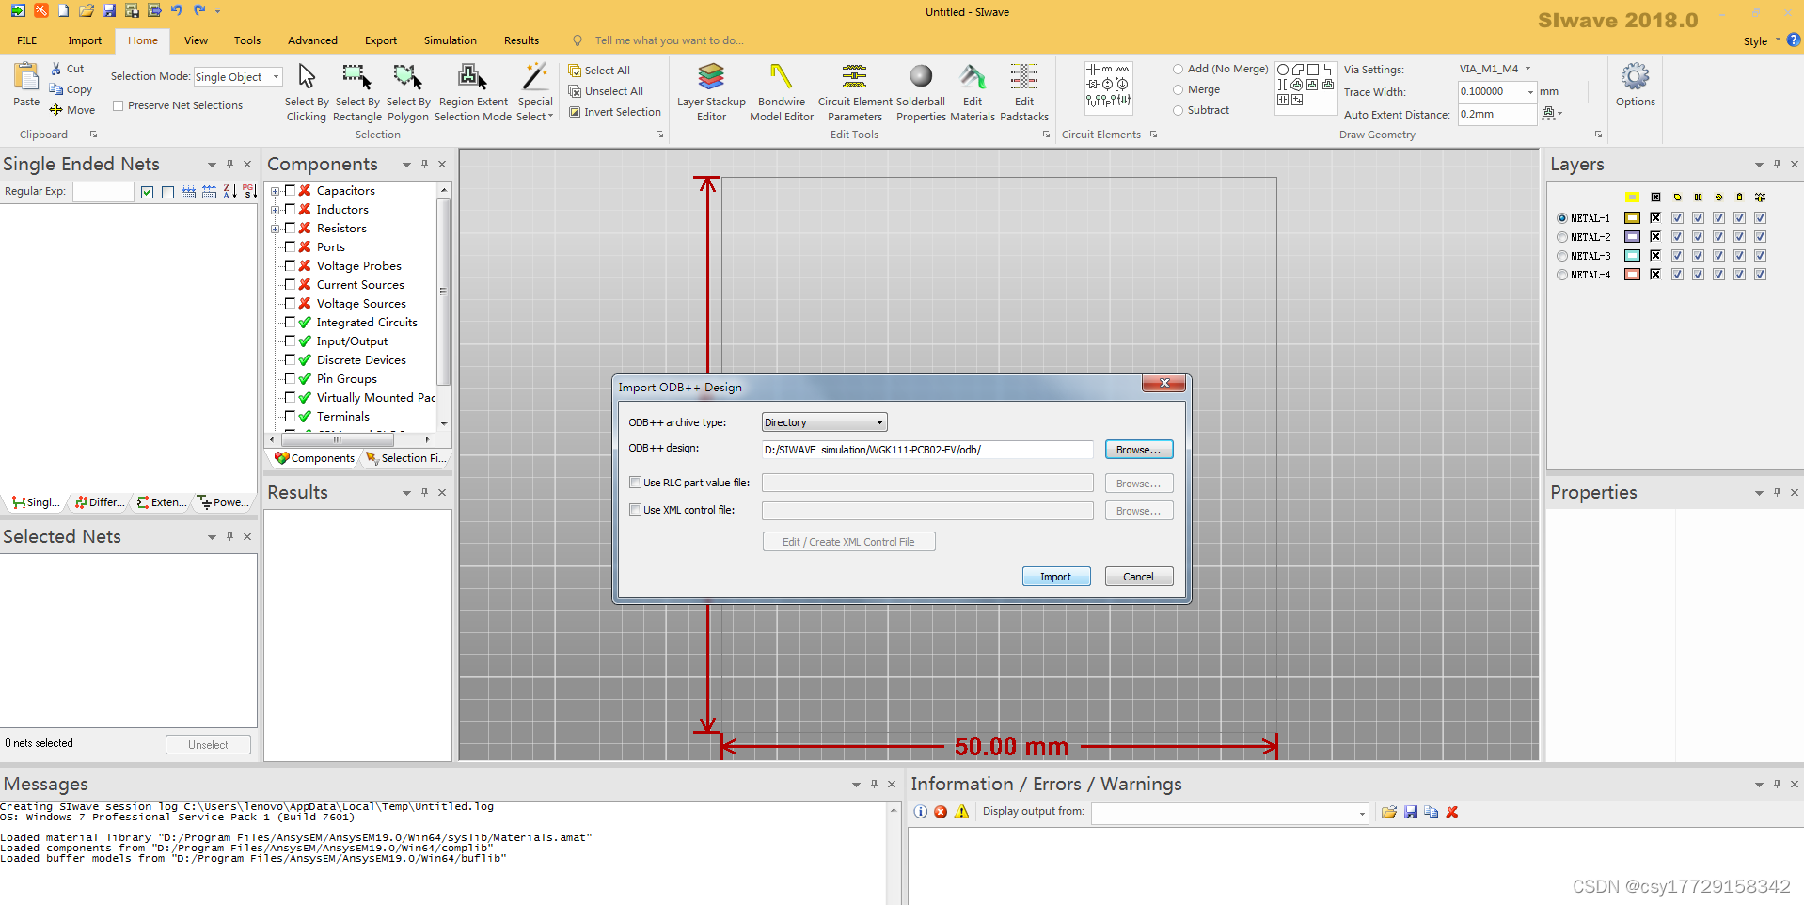
Task: Open Circuit Element Parameters
Action: click(855, 92)
